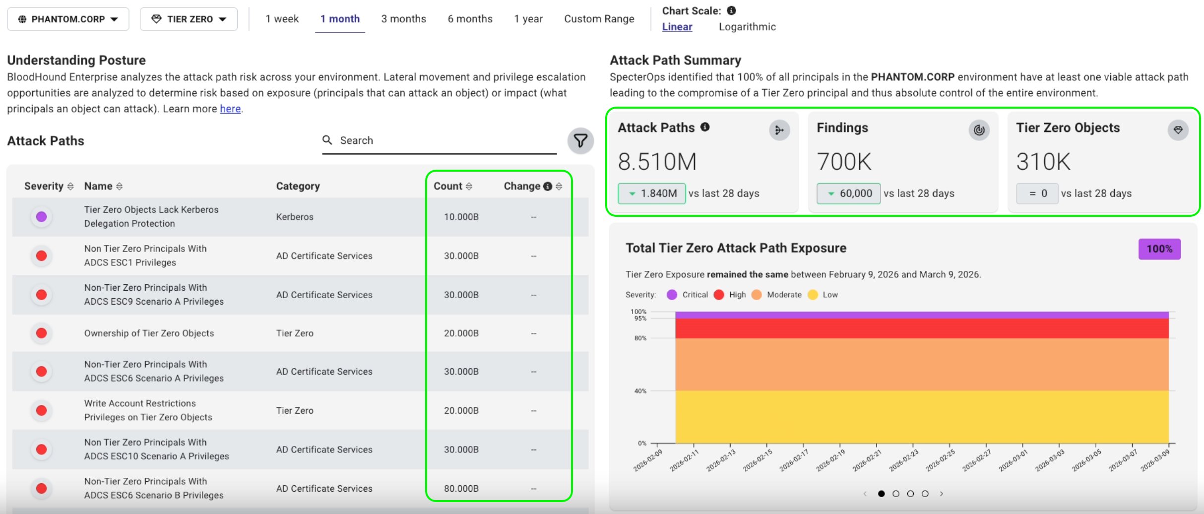Screen dimensions: 1204x514
Task: Click the 60,000 decrease badge
Action: 848,193
